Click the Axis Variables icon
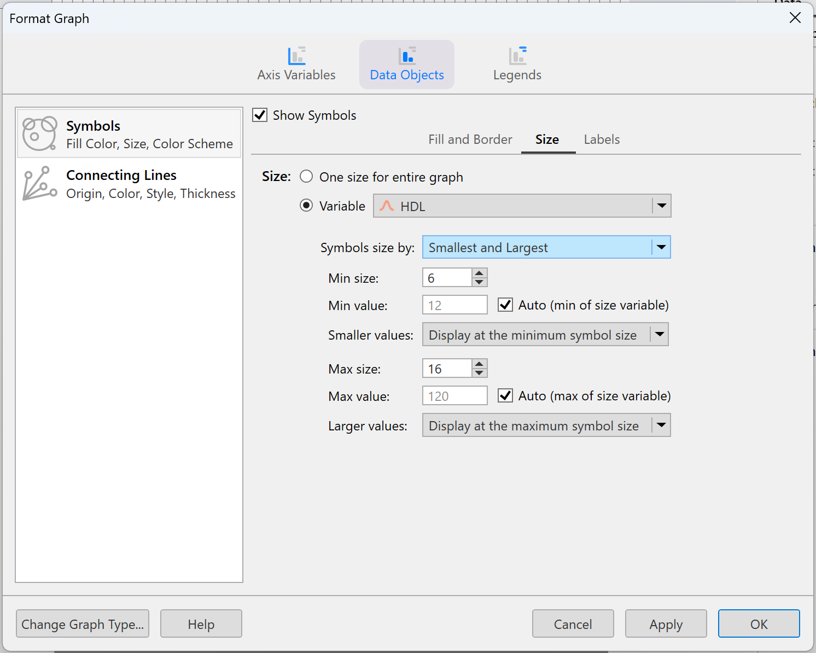 (x=296, y=56)
